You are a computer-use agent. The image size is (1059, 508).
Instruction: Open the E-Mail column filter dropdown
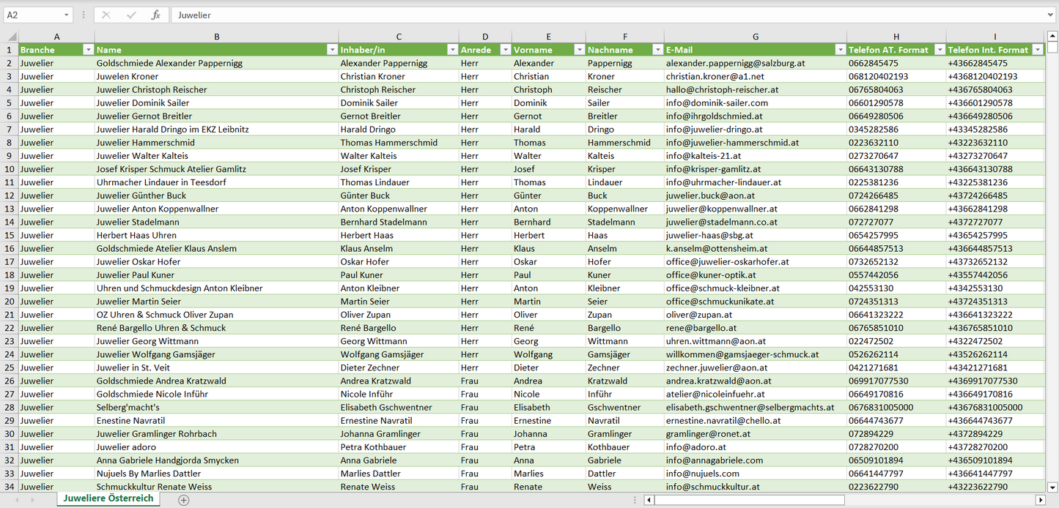click(x=840, y=50)
